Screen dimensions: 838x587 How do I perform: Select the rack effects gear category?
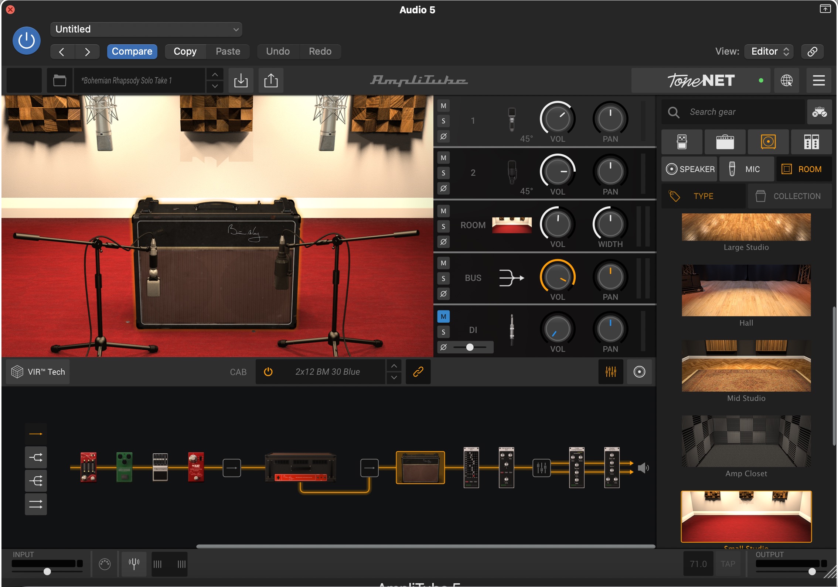(x=811, y=142)
